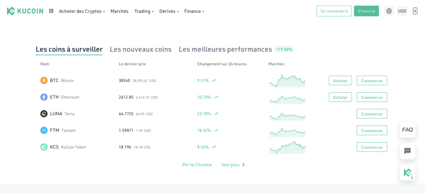Switch to Les meilleures performances tab
This screenshot has width=425, height=193.
coord(225,49)
